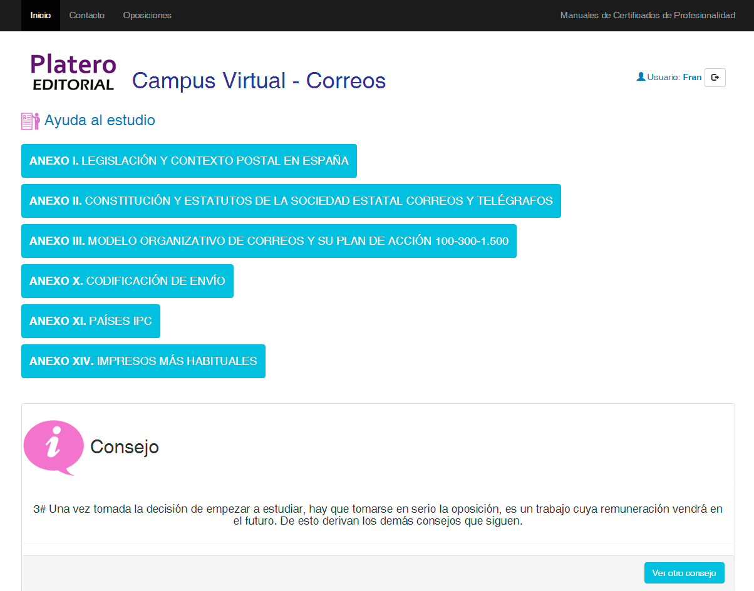754x591 pixels.
Task: Click the Platero Editorial logo
Action: 73,73
